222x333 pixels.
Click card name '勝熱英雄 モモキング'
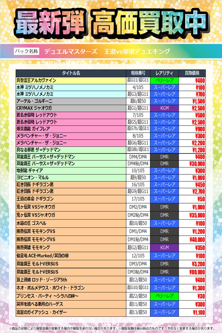click(33, 248)
